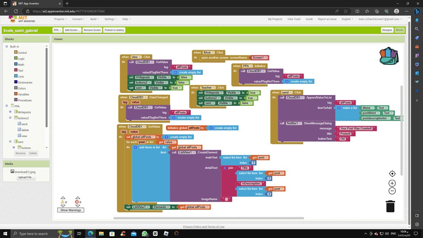Click the Show Warnings button
This screenshot has height=238, width=423.
71,210
